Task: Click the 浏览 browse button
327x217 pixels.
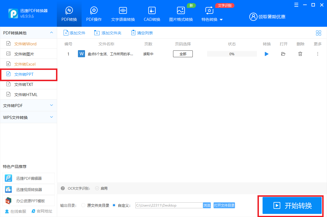Action: point(207,205)
